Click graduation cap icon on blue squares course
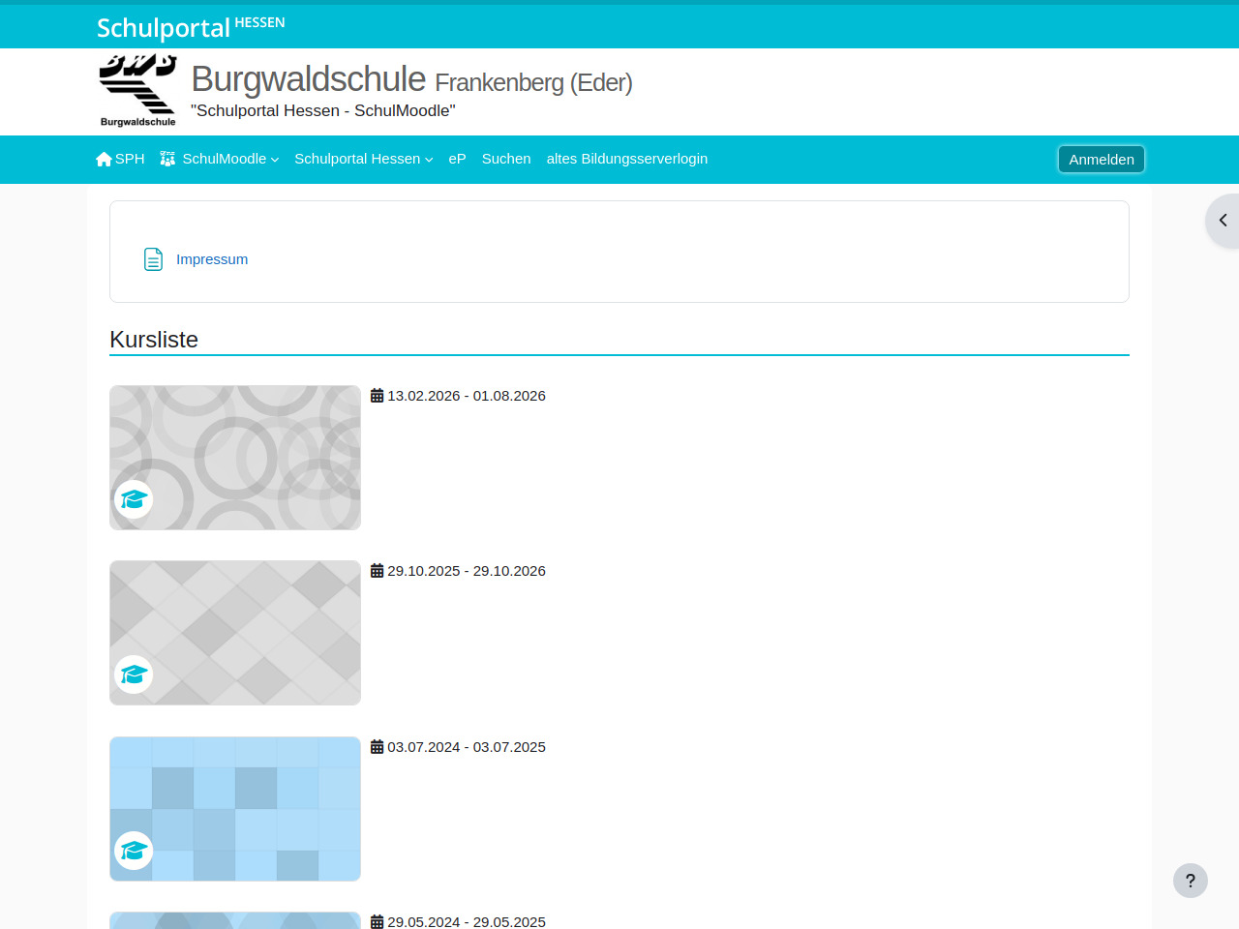Screen dimensions: 1239x929 (134, 851)
